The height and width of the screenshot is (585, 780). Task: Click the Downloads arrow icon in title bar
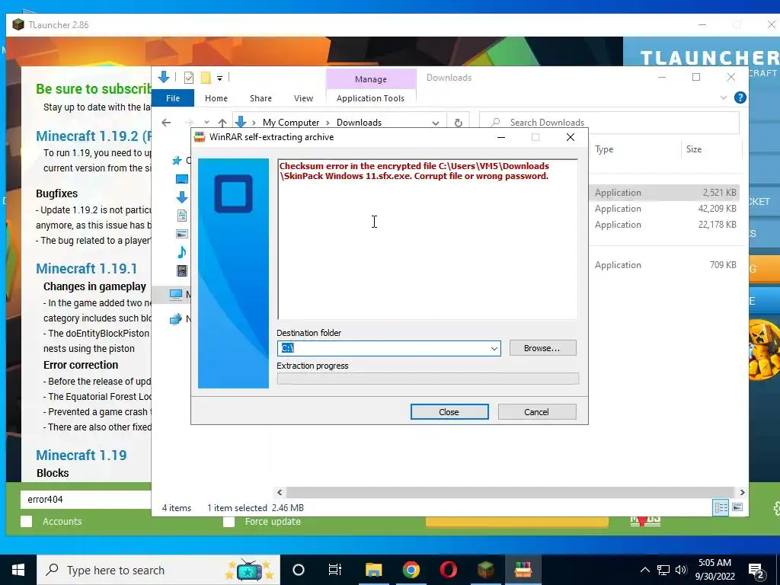tap(164, 77)
